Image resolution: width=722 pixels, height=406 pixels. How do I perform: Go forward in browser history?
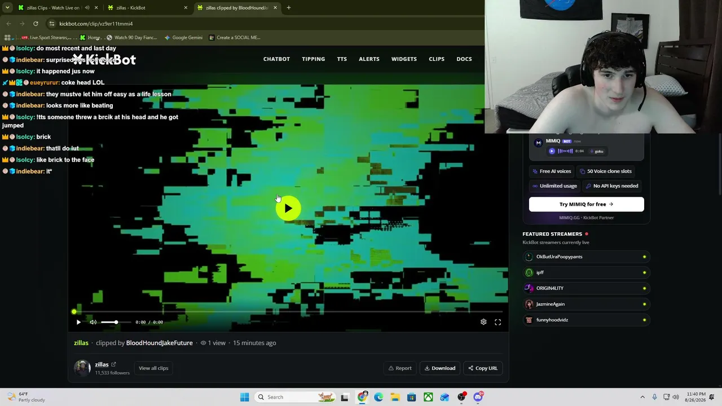pos(22,24)
